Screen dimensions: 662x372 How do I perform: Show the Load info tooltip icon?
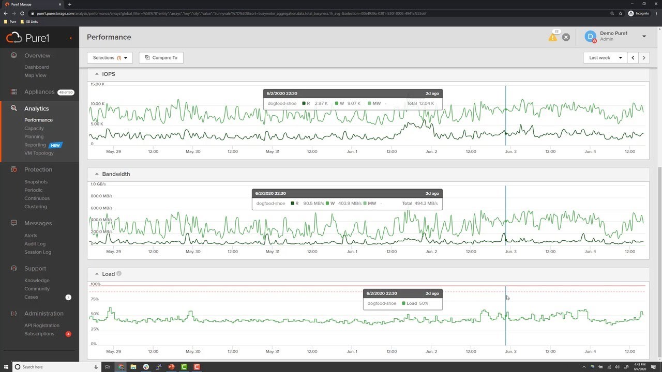(x=119, y=274)
